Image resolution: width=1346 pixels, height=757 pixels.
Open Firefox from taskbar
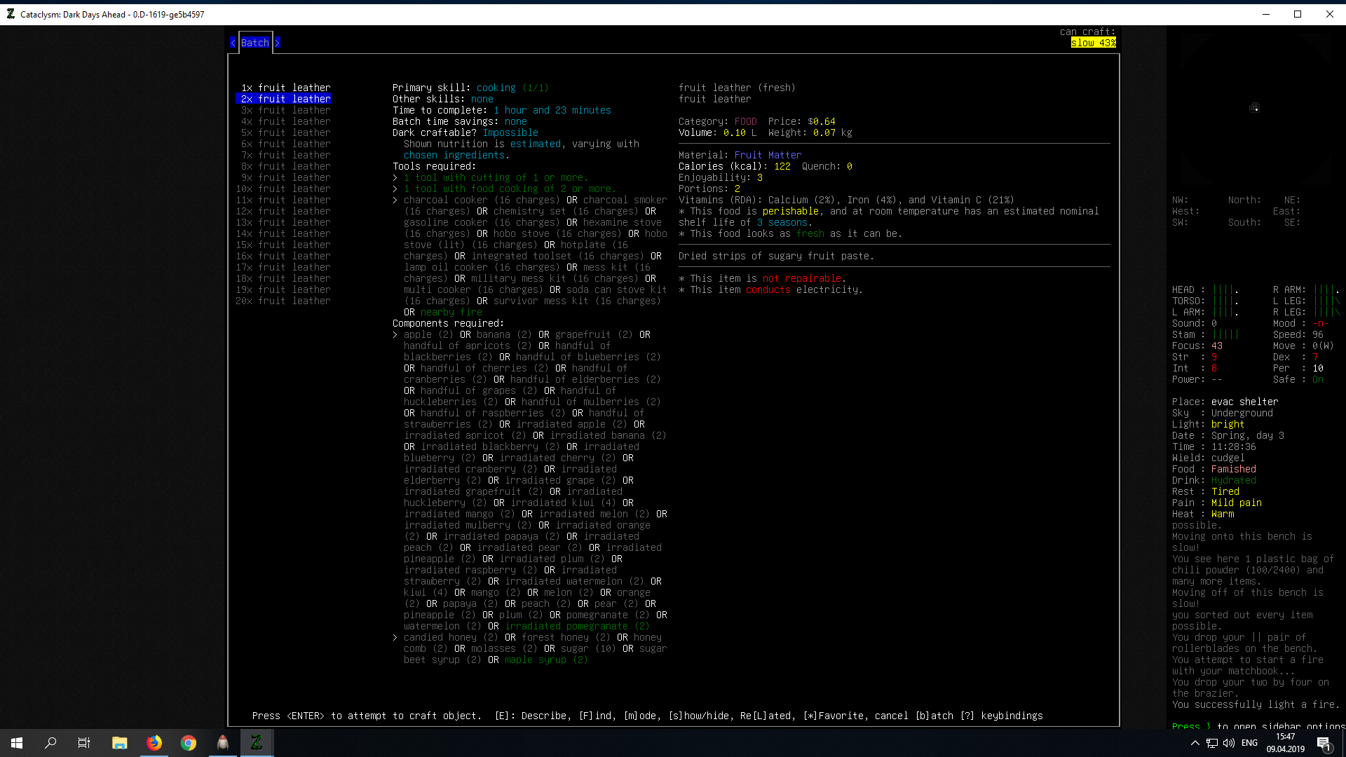click(x=154, y=743)
